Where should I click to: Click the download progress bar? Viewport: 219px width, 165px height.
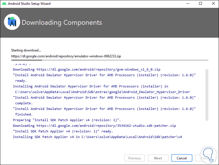(x=109, y=60)
